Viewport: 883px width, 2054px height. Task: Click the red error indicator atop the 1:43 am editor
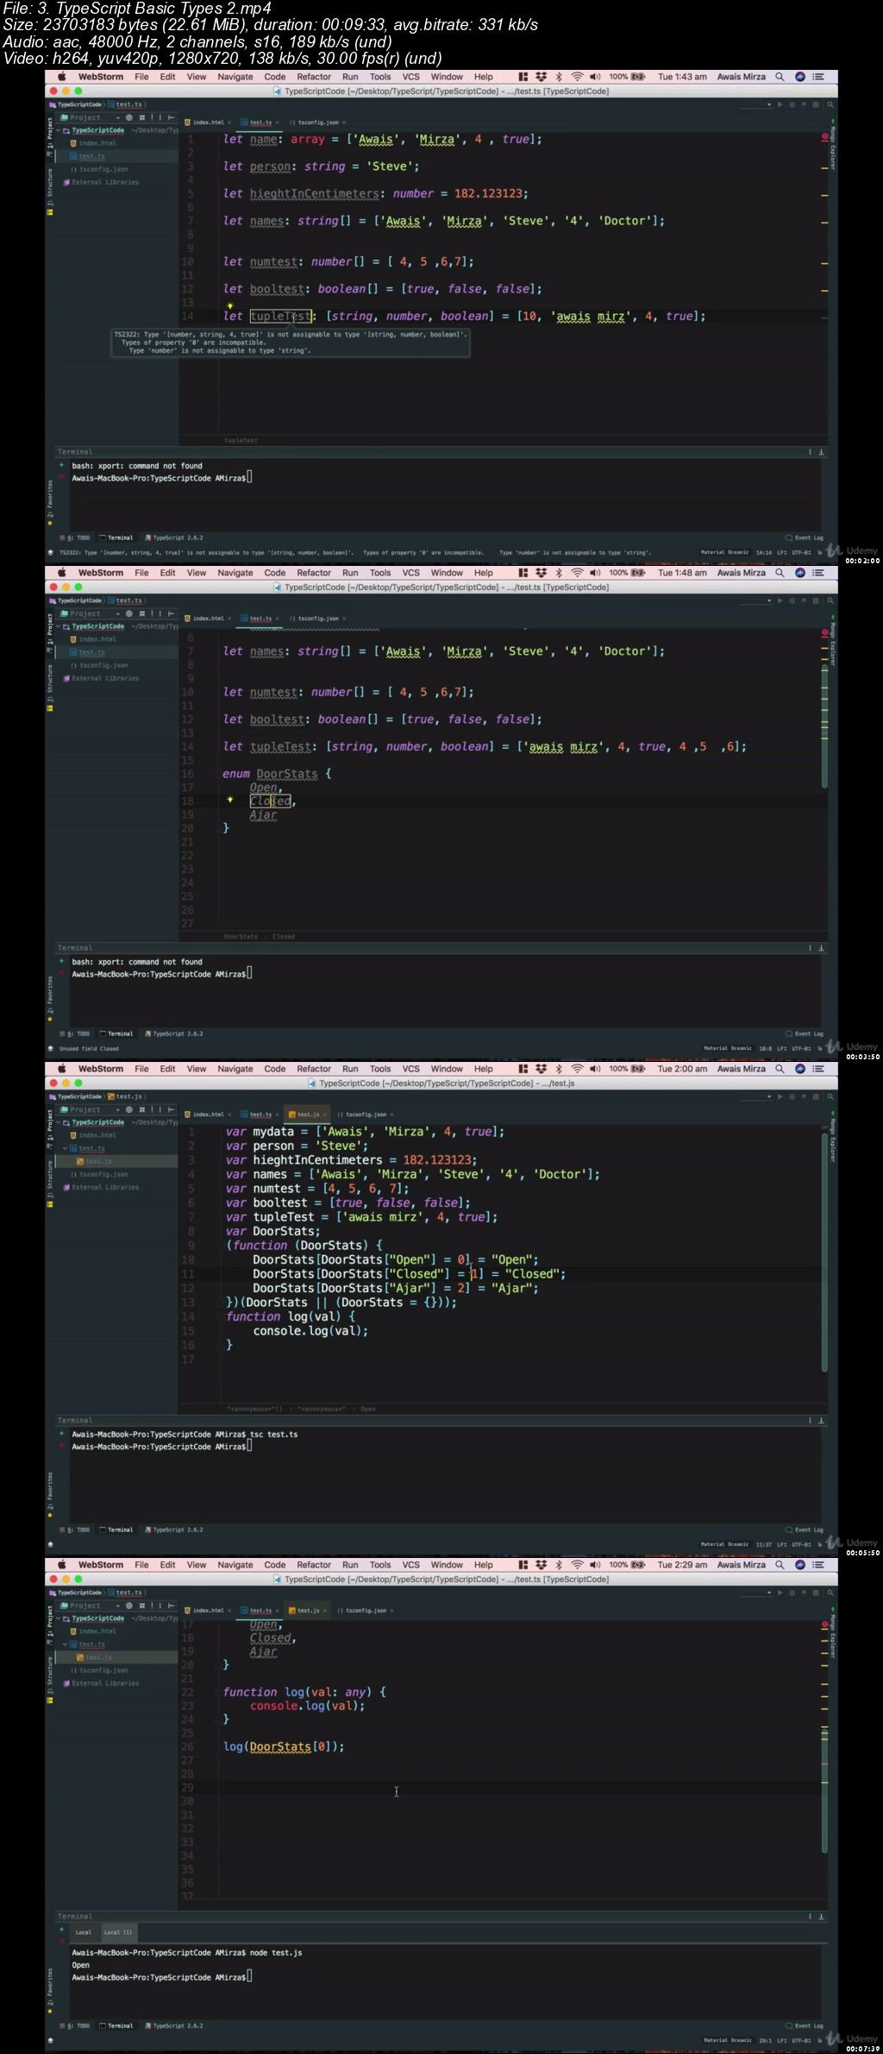pyautogui.click(x=824, y=137)
